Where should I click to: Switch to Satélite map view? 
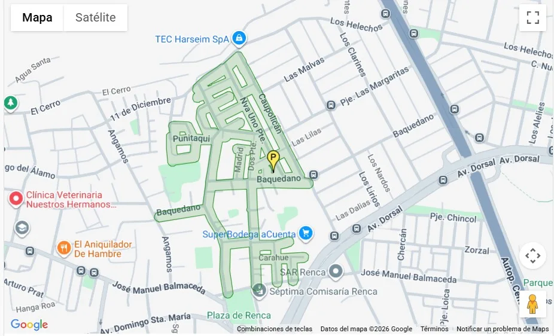(95, 17)
